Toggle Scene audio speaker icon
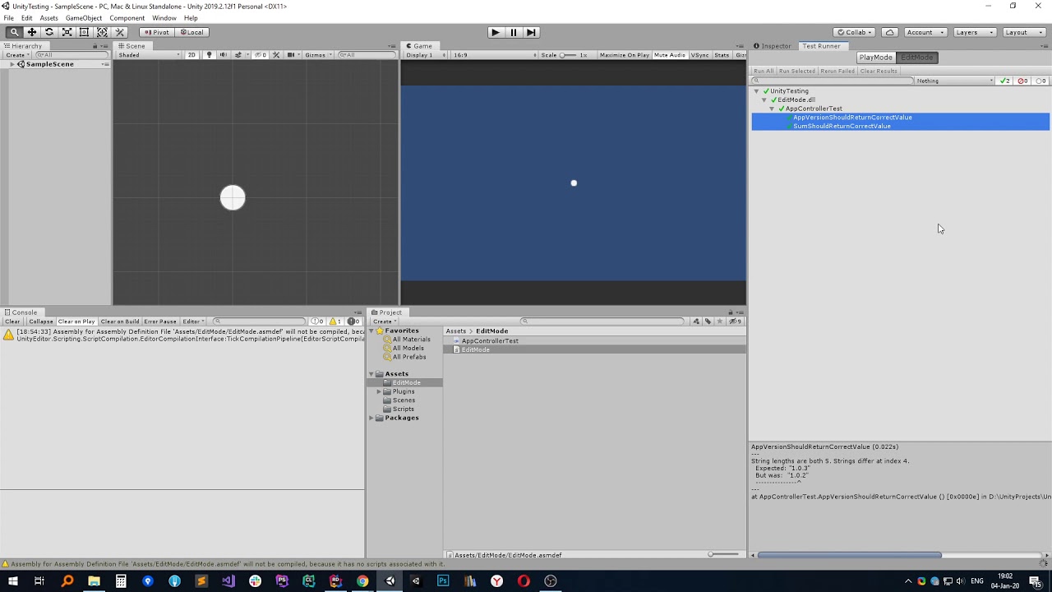This screenshot has width=1052, height=592. coord(223,55)
